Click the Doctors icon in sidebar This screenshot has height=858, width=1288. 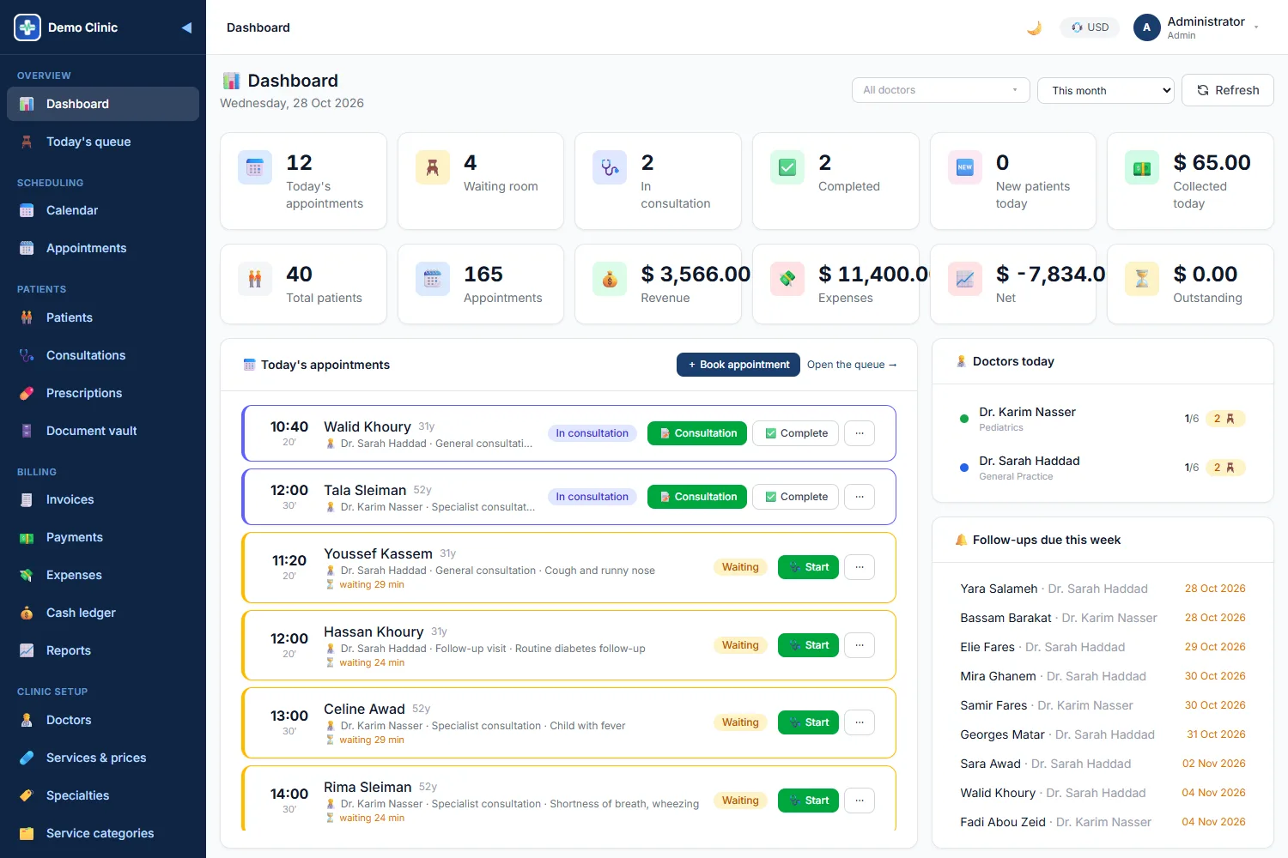tap(27, 720)
